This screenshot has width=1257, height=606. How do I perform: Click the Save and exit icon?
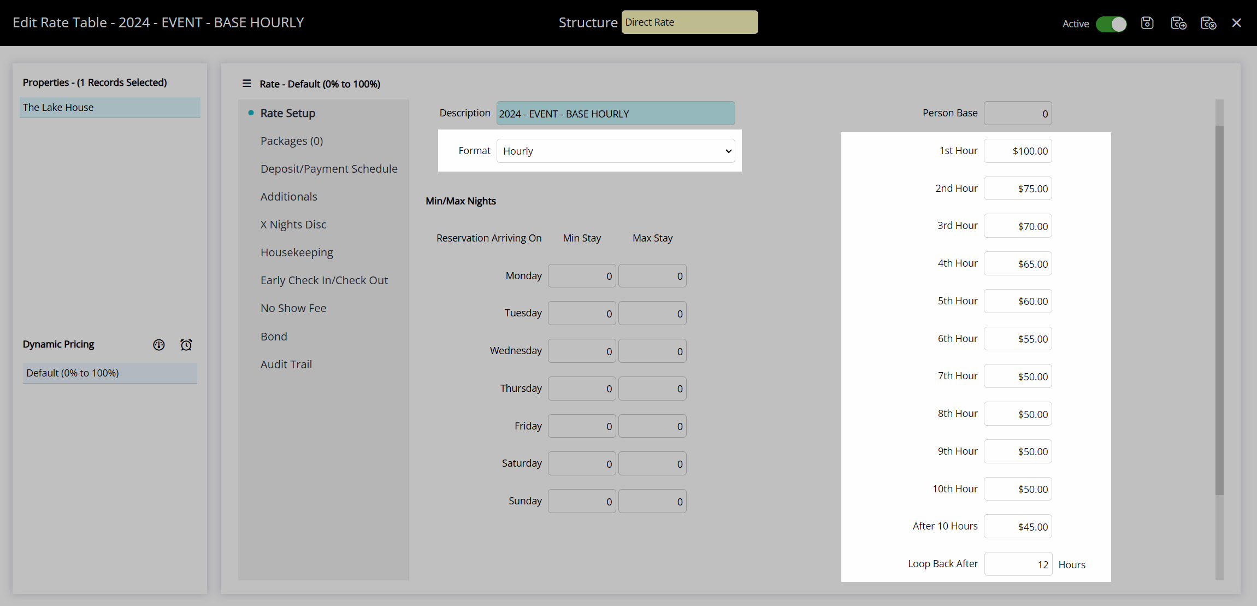1208,23
